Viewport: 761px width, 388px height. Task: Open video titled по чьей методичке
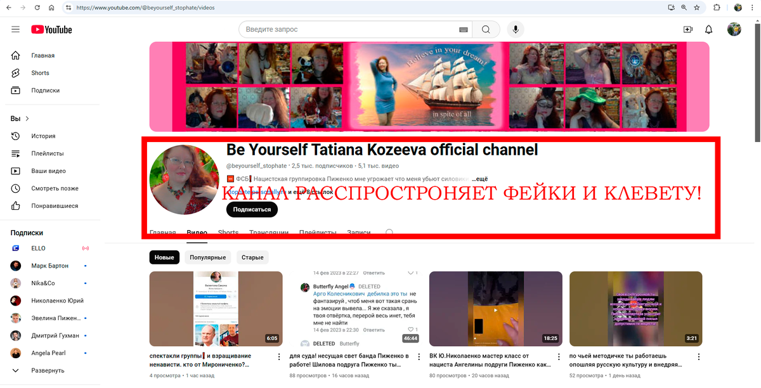coord(626,360)
